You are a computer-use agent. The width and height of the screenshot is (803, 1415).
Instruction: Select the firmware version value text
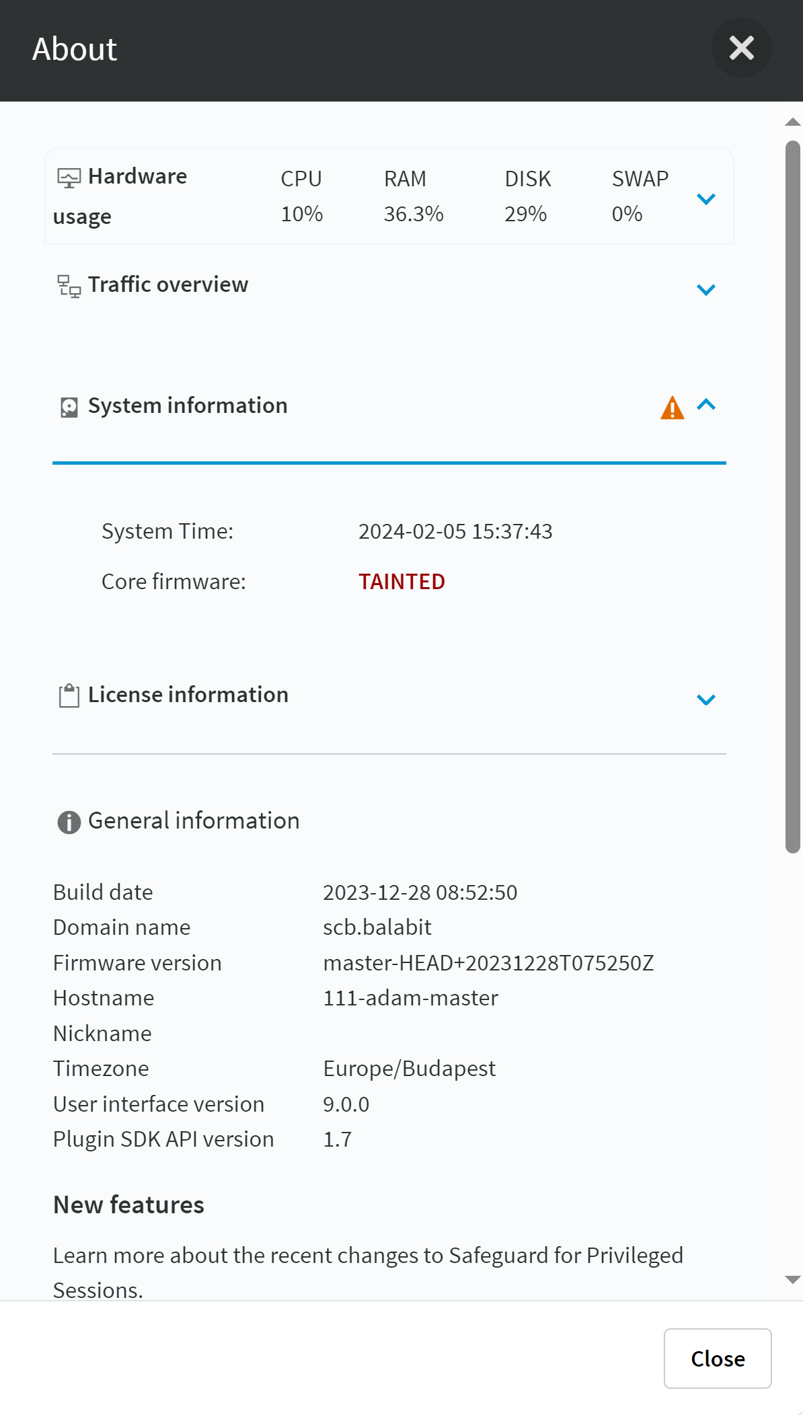tap(488, 963)
